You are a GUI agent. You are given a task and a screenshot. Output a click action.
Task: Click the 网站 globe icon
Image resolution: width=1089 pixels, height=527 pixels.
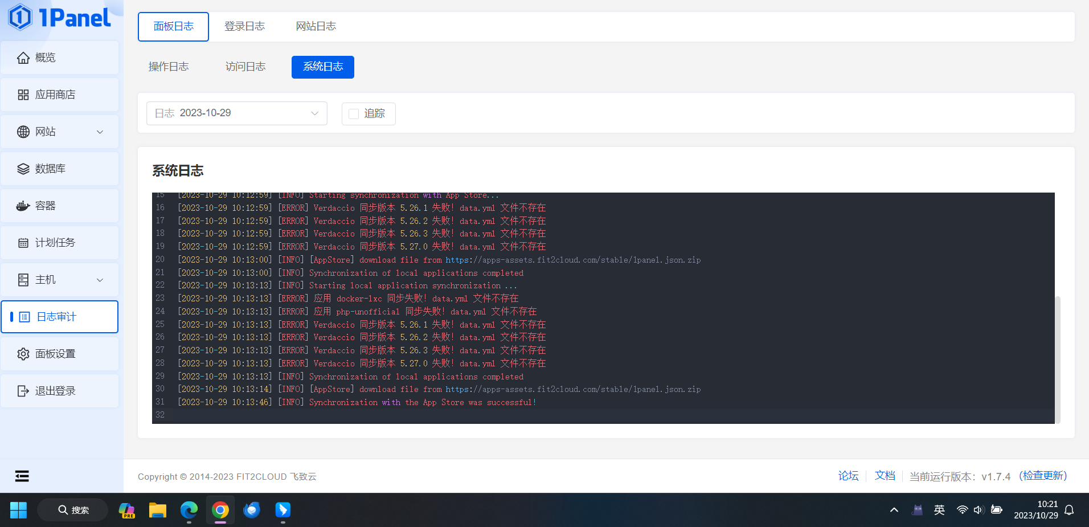[x=23, y=132]
